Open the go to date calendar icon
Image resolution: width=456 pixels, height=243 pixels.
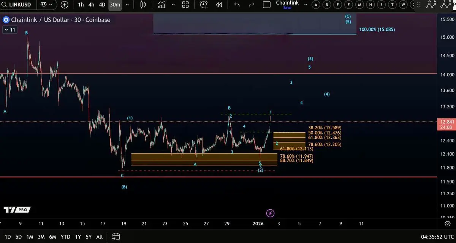[x=116, y=237]
